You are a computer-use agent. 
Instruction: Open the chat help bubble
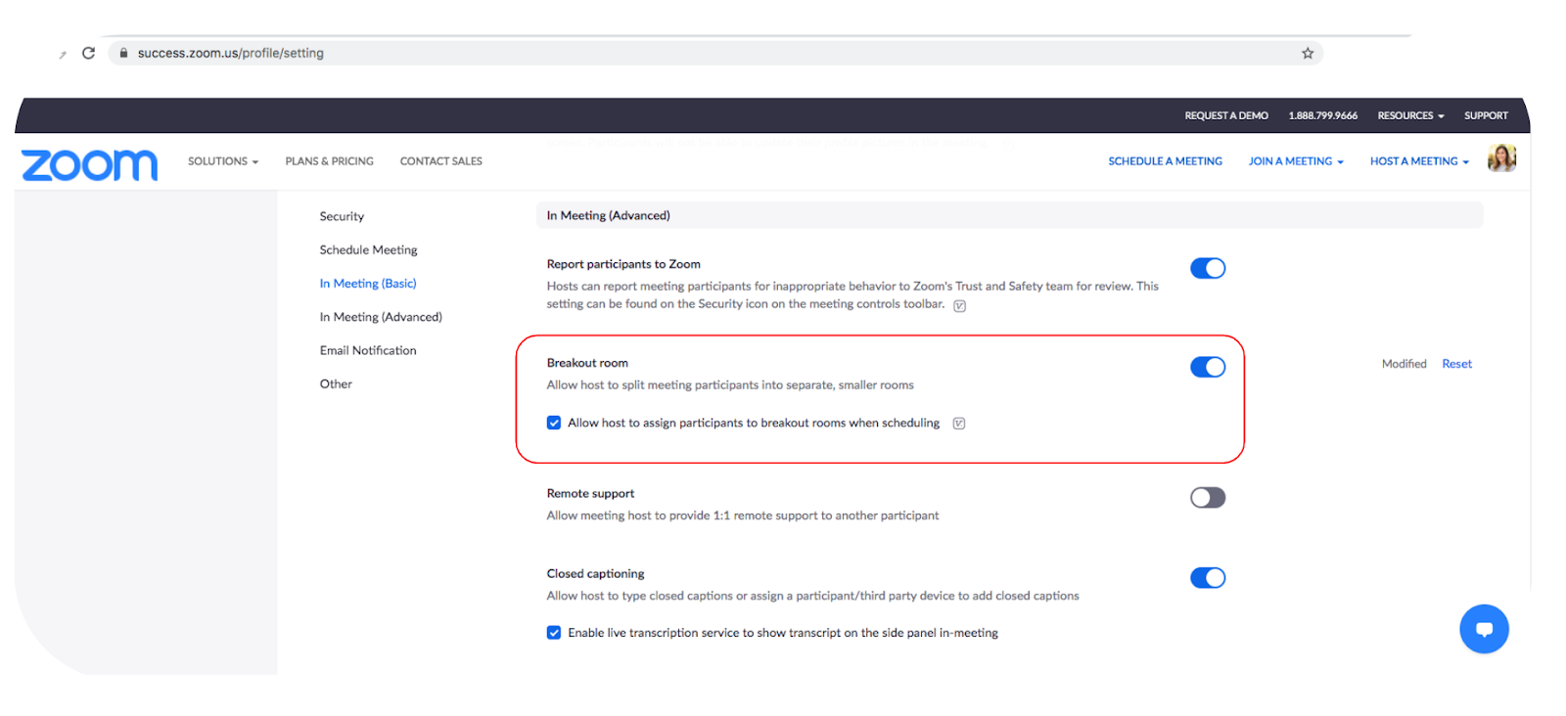(1484, 629)
